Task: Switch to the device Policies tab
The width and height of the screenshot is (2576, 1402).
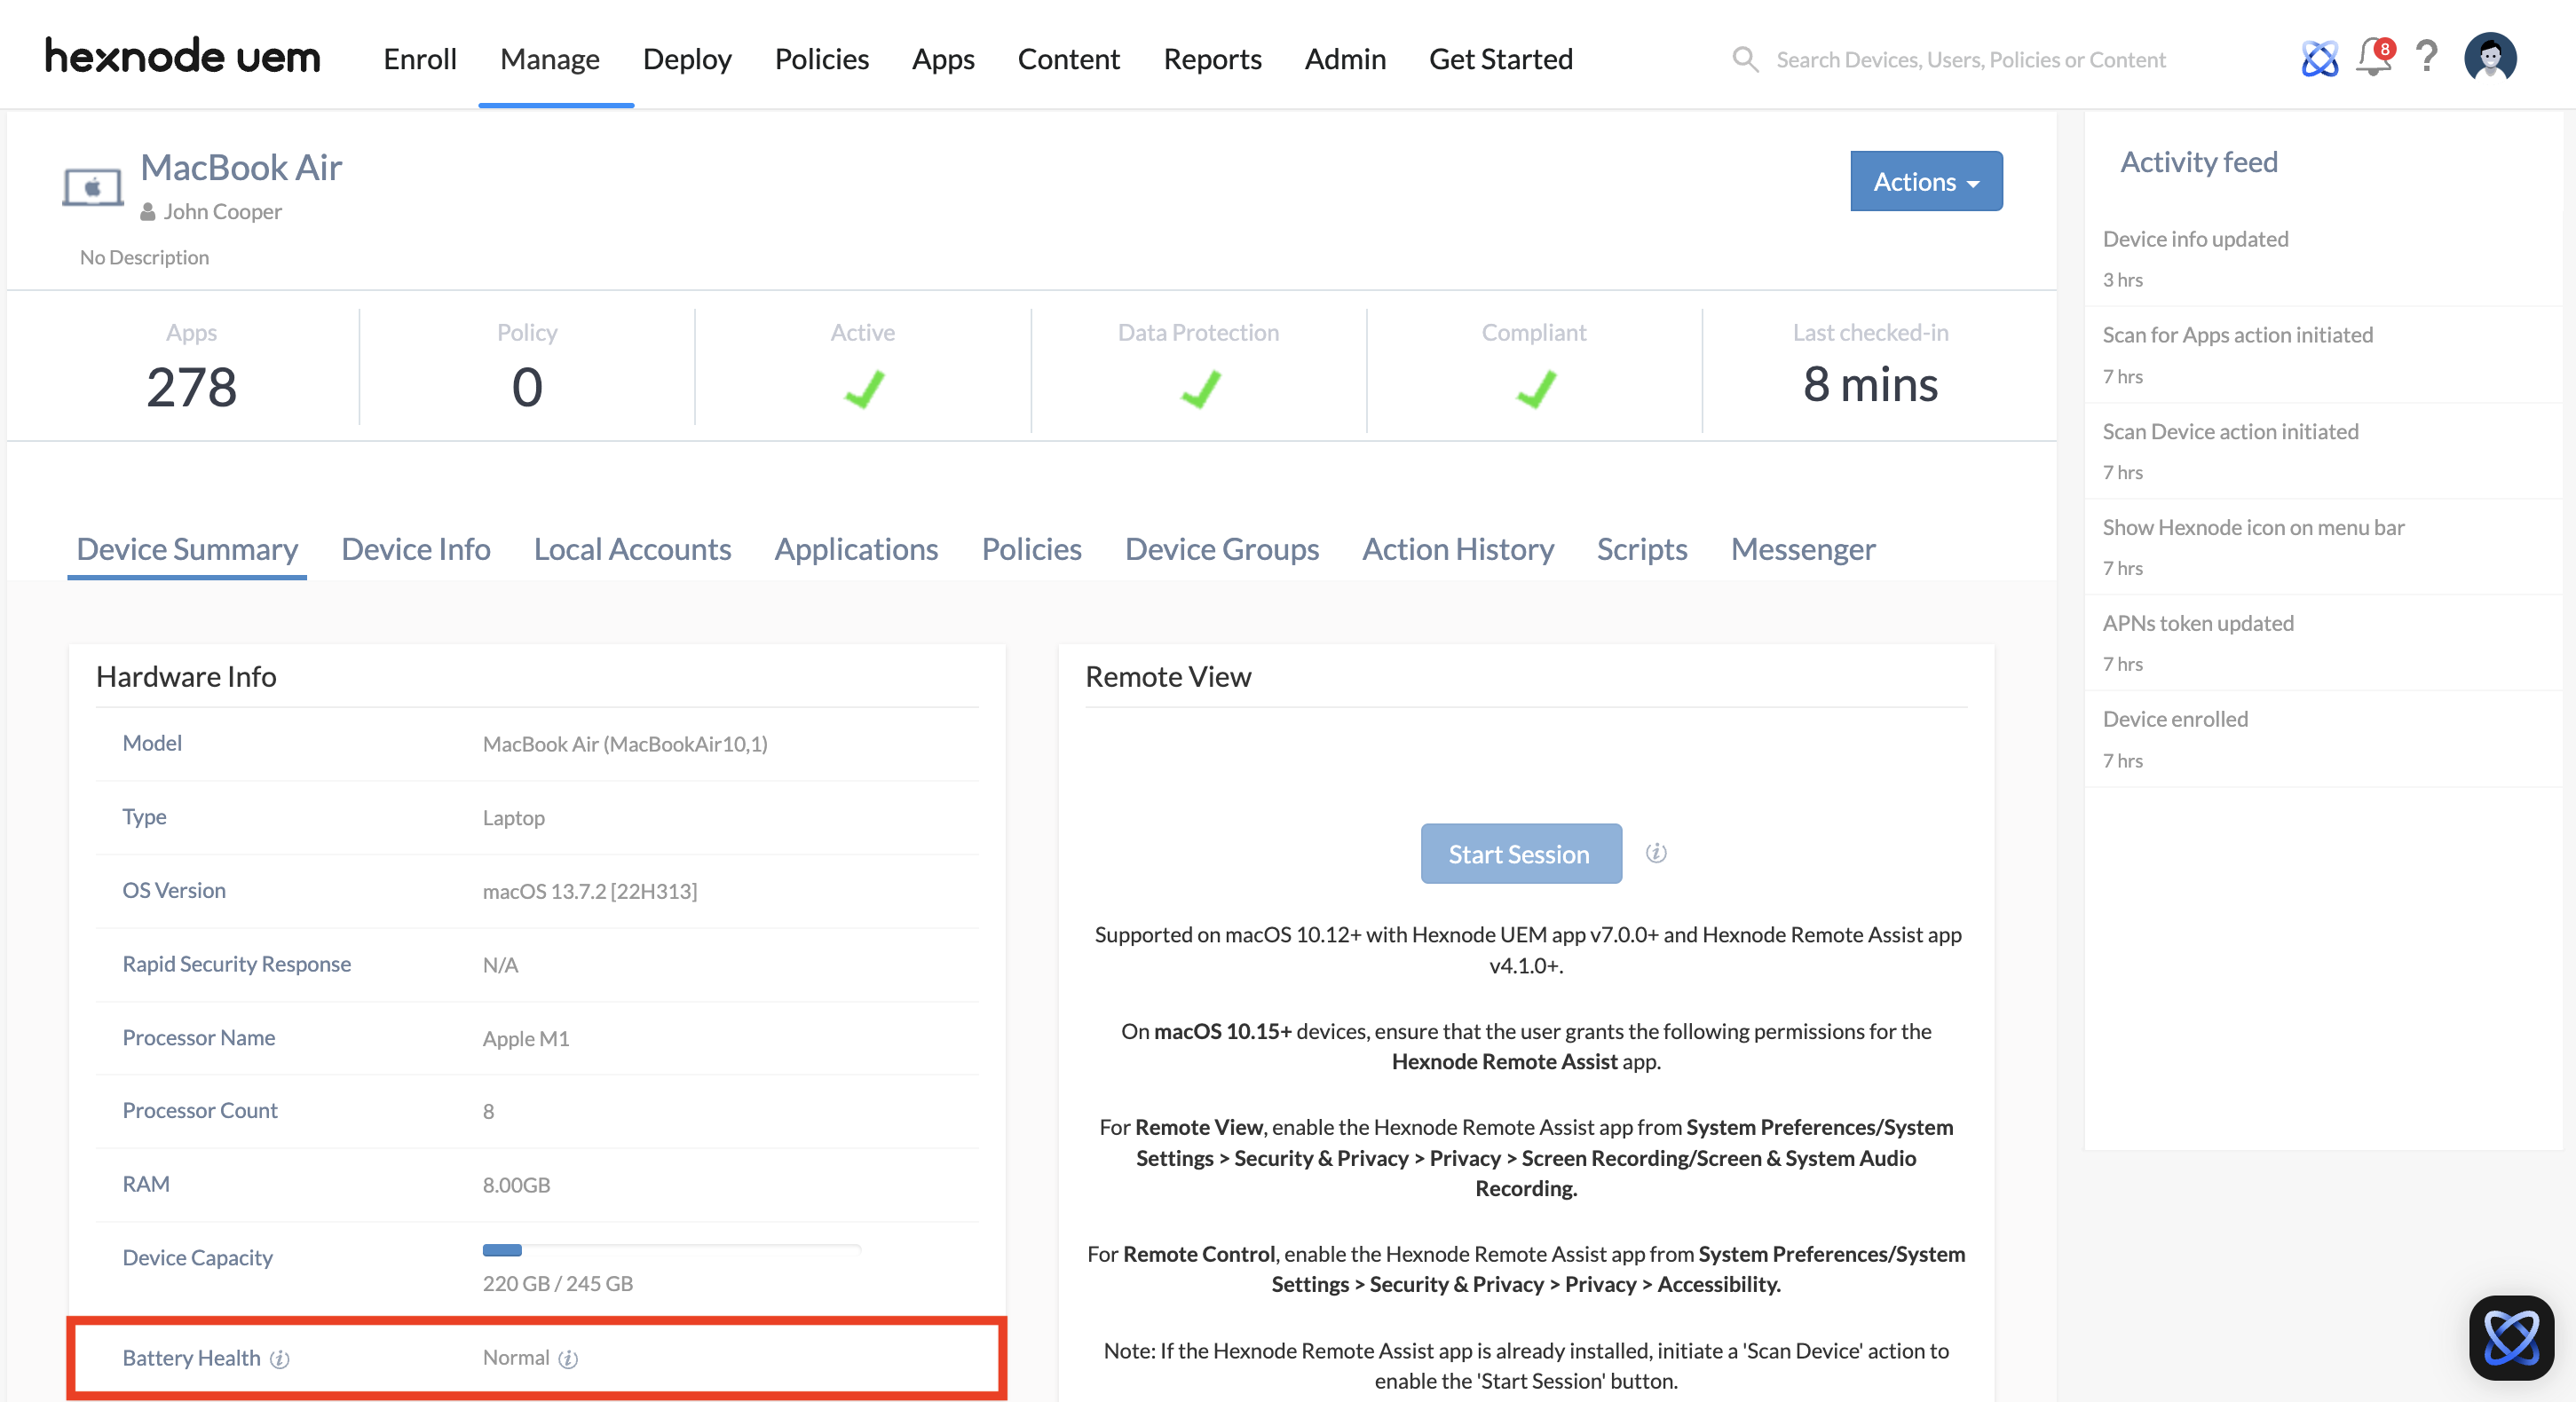Action: coord(1031,548)
